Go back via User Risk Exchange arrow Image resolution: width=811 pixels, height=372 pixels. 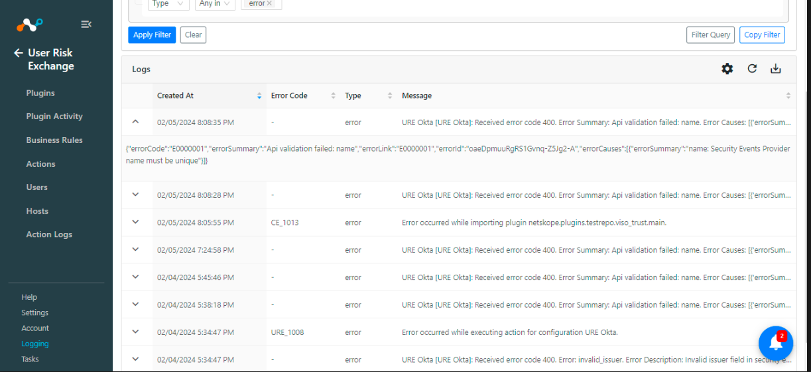tap(19, 53)
